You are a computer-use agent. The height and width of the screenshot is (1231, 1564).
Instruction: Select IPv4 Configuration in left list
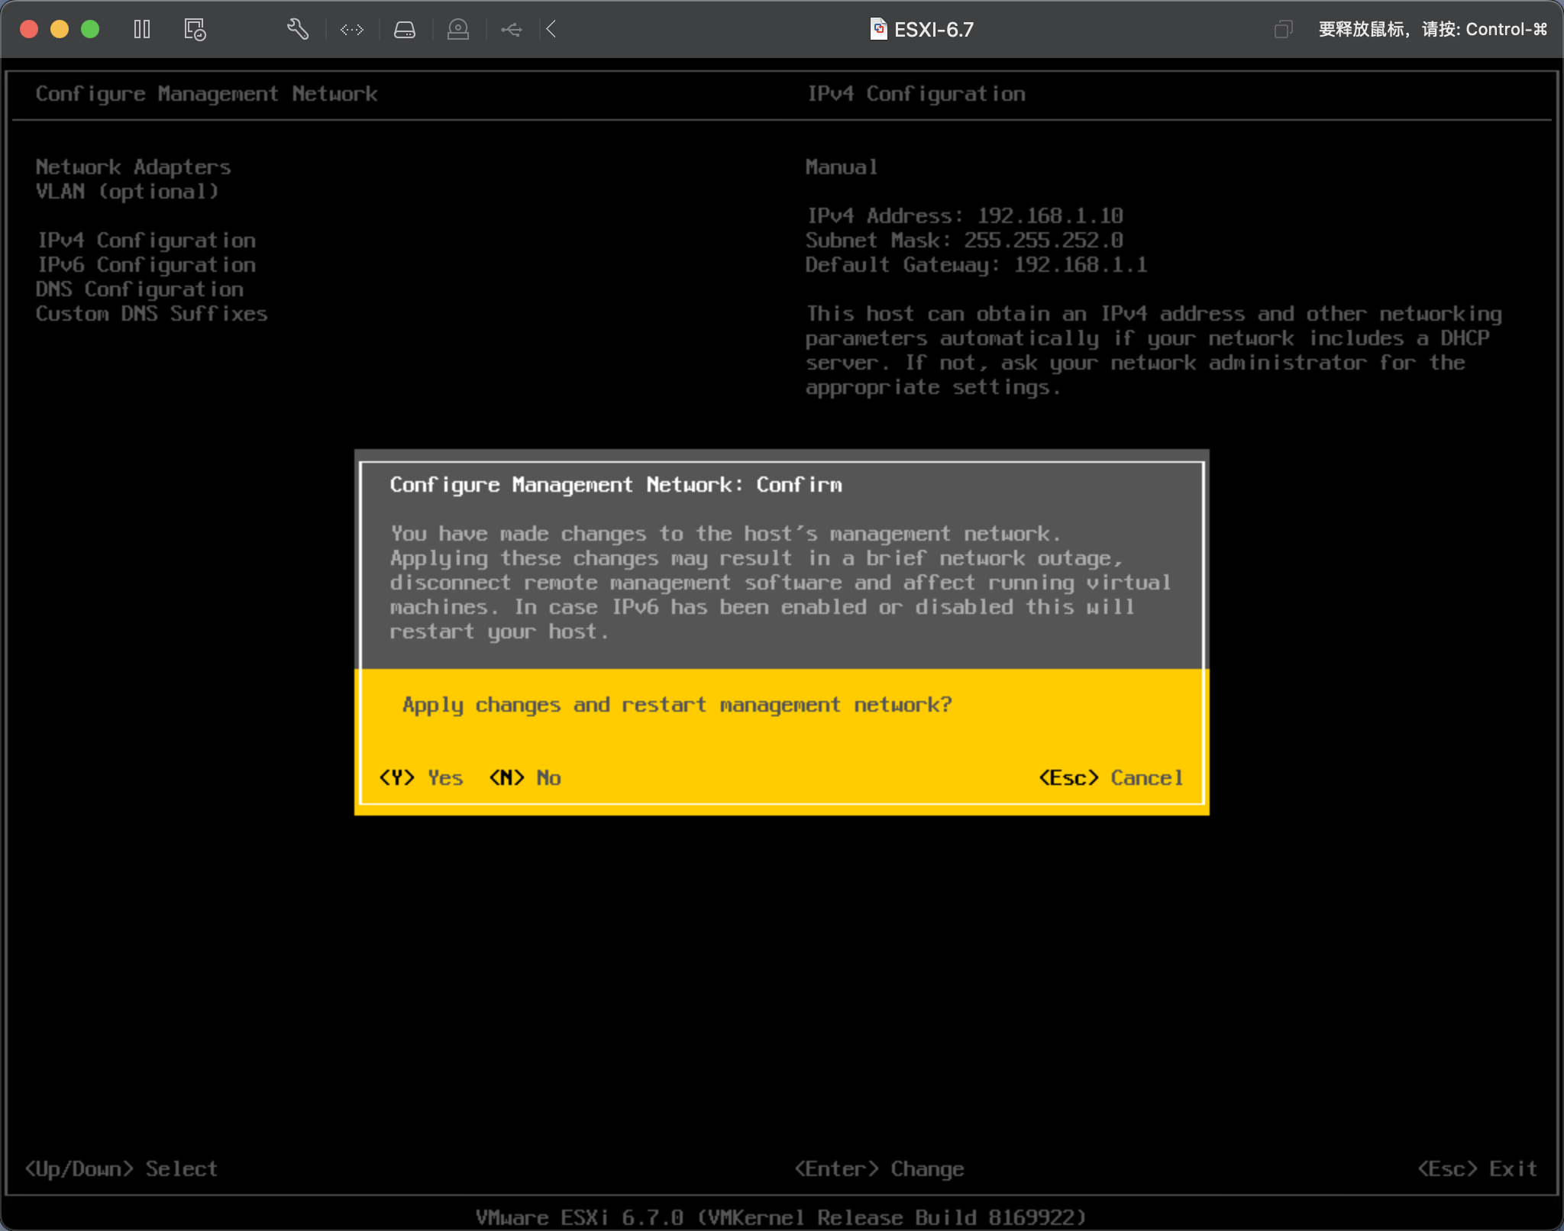147,241
